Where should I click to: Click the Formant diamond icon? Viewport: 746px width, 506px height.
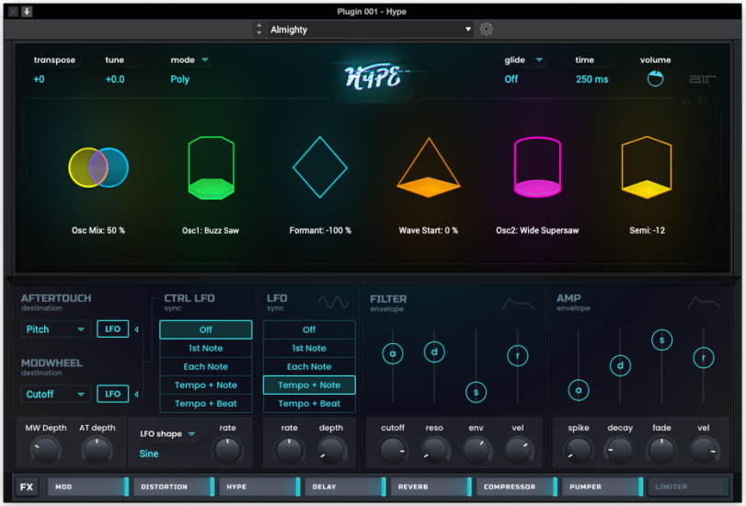[x=320, y=167]
